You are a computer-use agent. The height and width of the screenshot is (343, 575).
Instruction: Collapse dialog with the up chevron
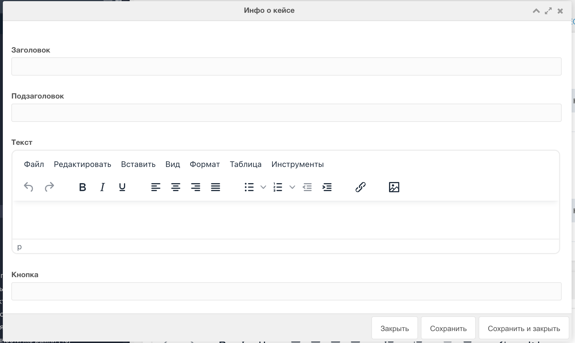(x=536, y=11)
